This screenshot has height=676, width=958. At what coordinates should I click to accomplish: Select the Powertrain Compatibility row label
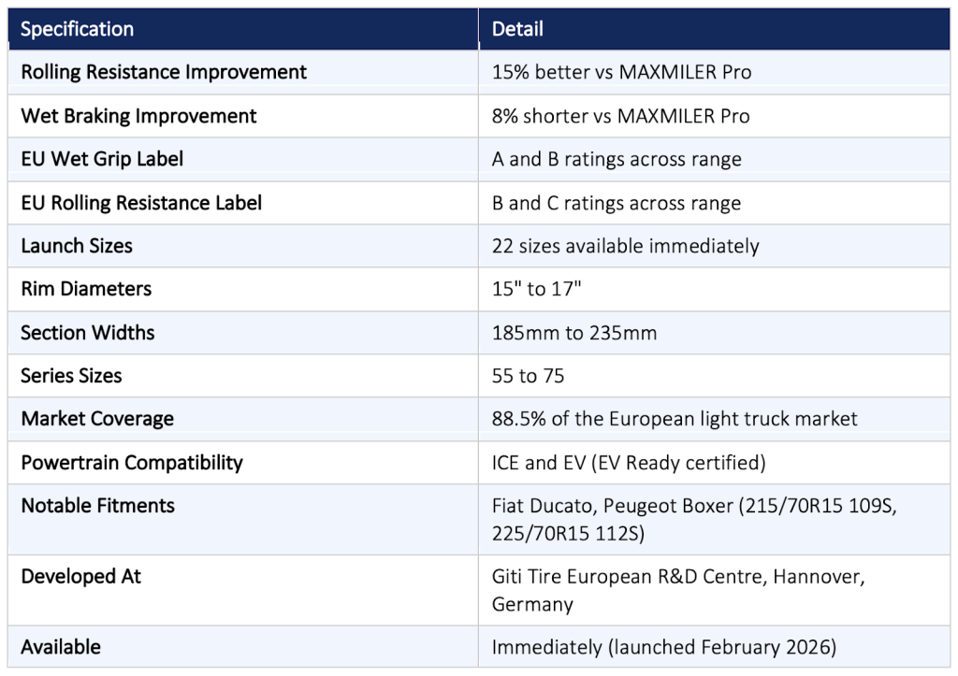[x=132, y=463]
